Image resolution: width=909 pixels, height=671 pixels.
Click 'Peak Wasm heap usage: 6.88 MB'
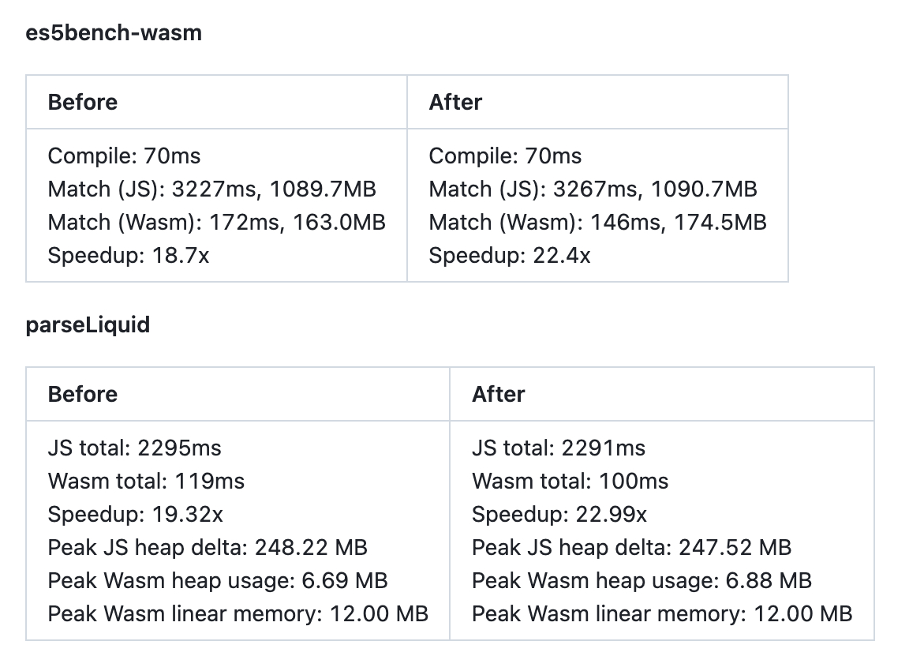[x=642, y=581]
